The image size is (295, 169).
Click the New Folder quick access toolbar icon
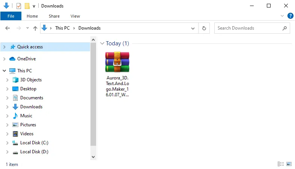click(x=27, y=6)
